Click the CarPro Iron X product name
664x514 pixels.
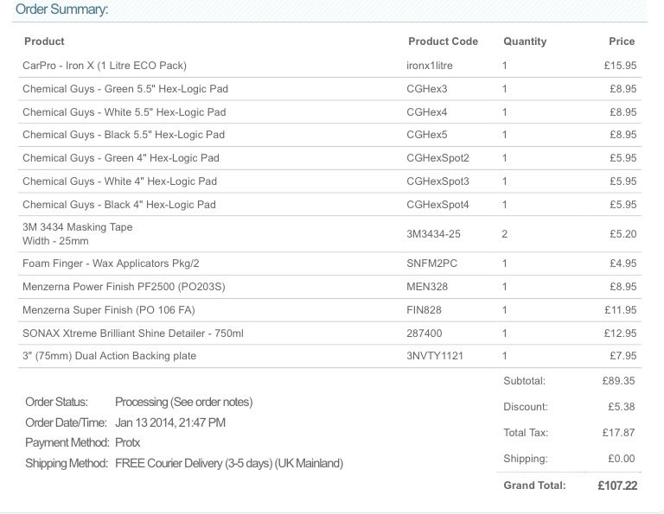105,66
